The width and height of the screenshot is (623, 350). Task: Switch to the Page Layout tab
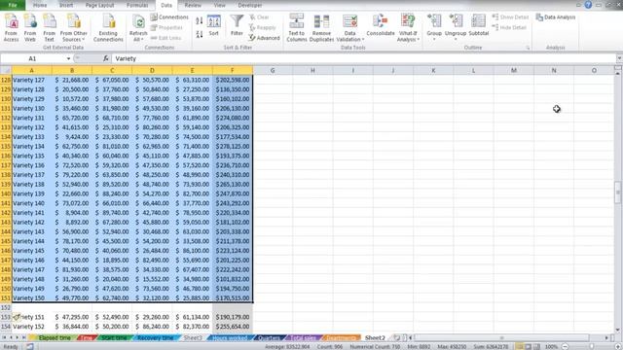pyautogui.click(x=99, y=5)
